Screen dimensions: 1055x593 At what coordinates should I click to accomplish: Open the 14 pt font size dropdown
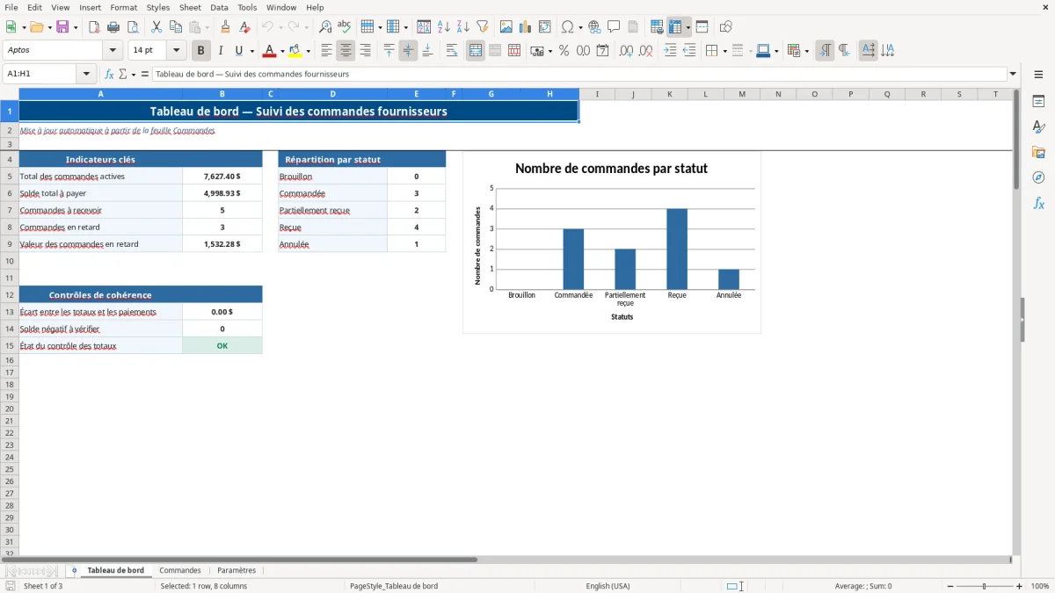(177, 51)
